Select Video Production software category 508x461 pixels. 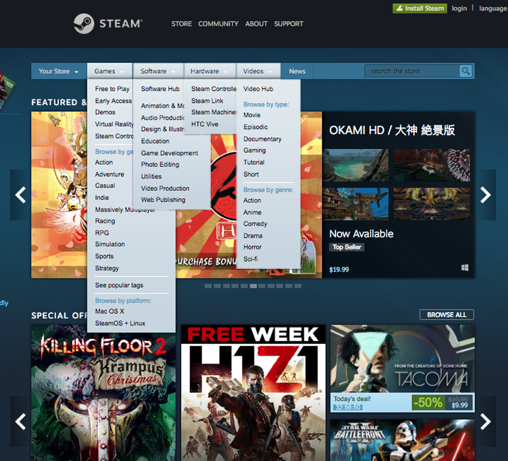[165, 188]
